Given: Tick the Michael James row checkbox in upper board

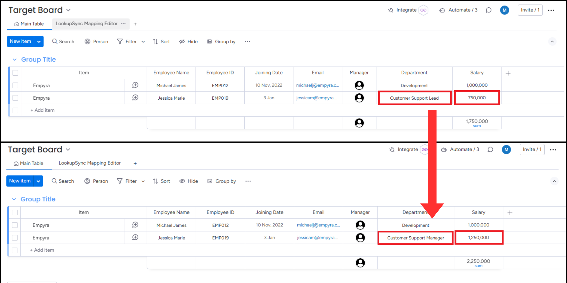Looking at the screenshot, I should point(15,85).
